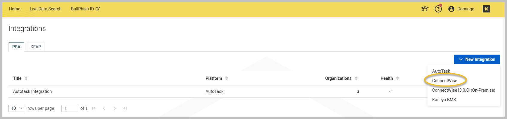
Task: Go to previous page arrow
Action: 104,108
